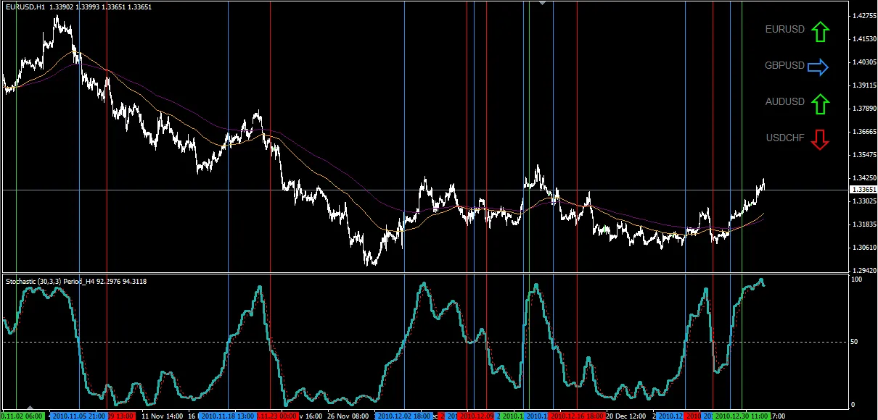Select the AUDUSD label text
Image resolution: width=878 pixels, height=420 pixels.
(x=784, y=102)
